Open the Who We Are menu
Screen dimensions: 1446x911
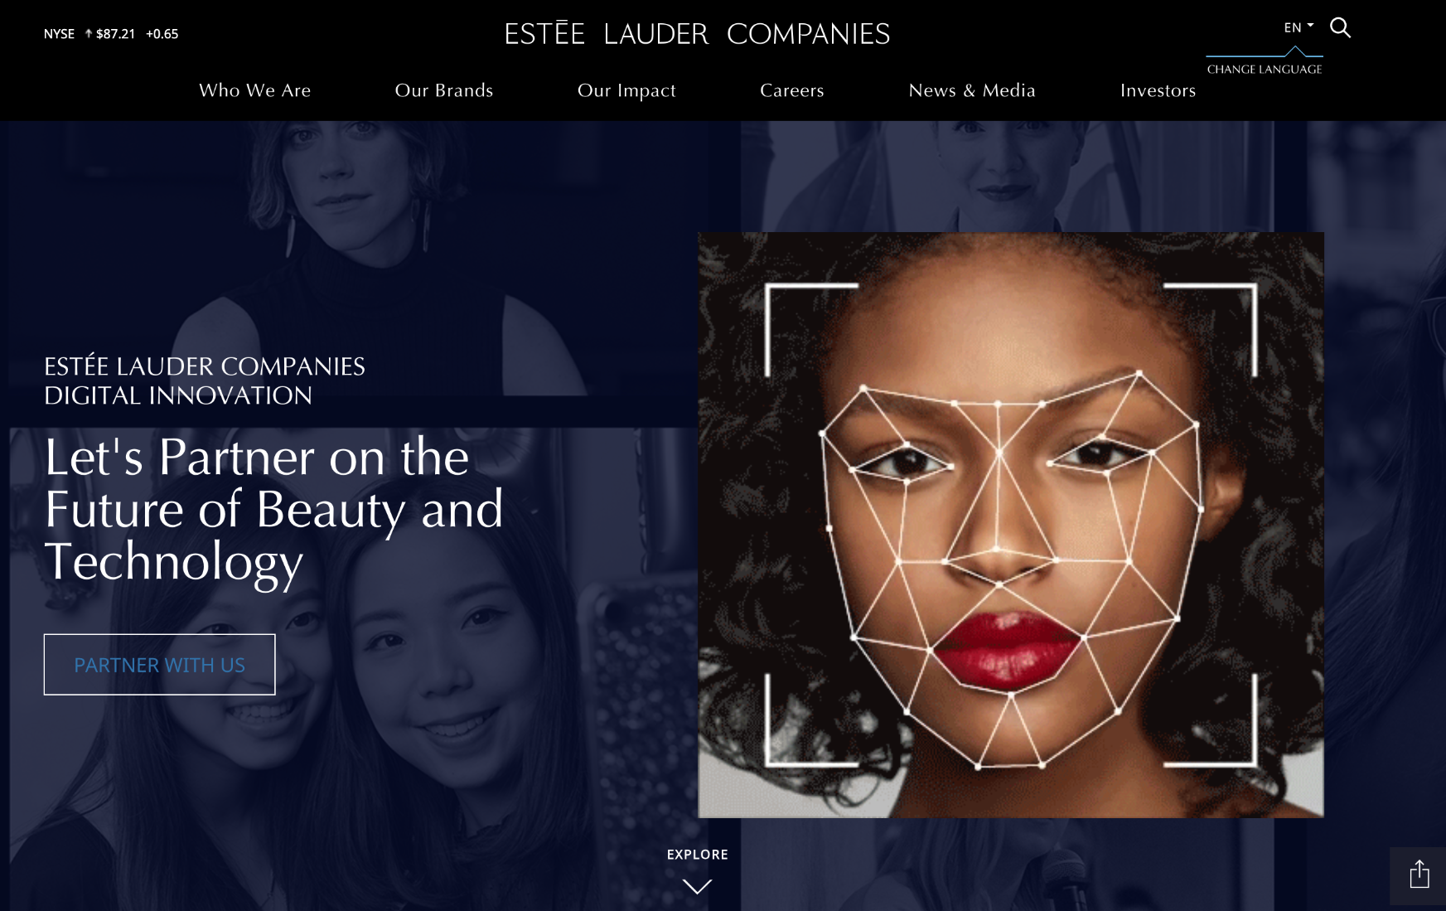pyautogui.click(x=255, y=90)
